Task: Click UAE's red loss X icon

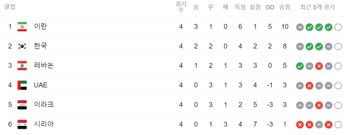Action: (x=309, y=86)
